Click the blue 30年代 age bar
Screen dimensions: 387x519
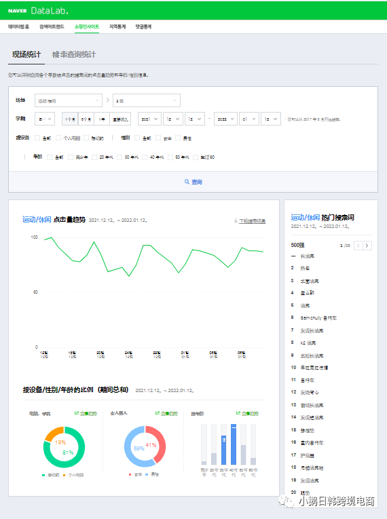(x=223, y=450)
